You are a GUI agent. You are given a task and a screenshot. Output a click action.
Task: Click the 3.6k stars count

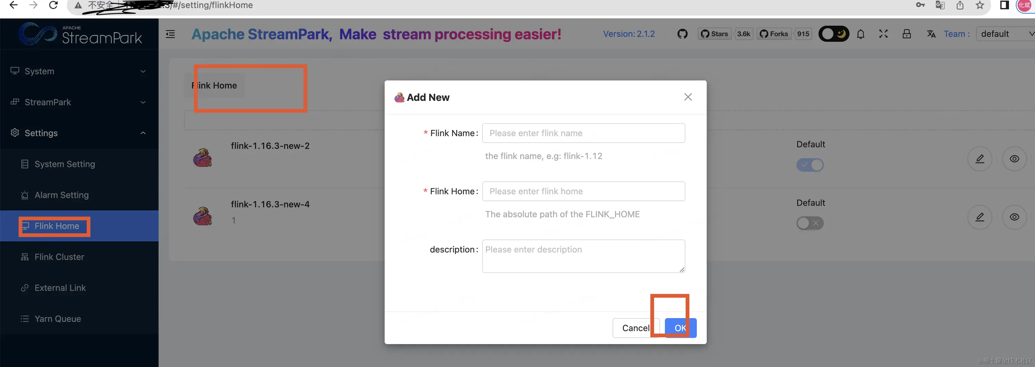pos(743,34)
